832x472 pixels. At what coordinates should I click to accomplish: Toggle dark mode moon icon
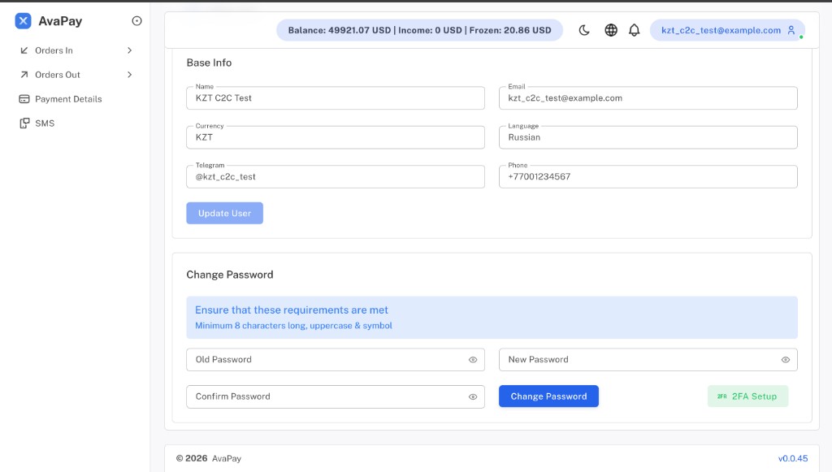point(584,30)
